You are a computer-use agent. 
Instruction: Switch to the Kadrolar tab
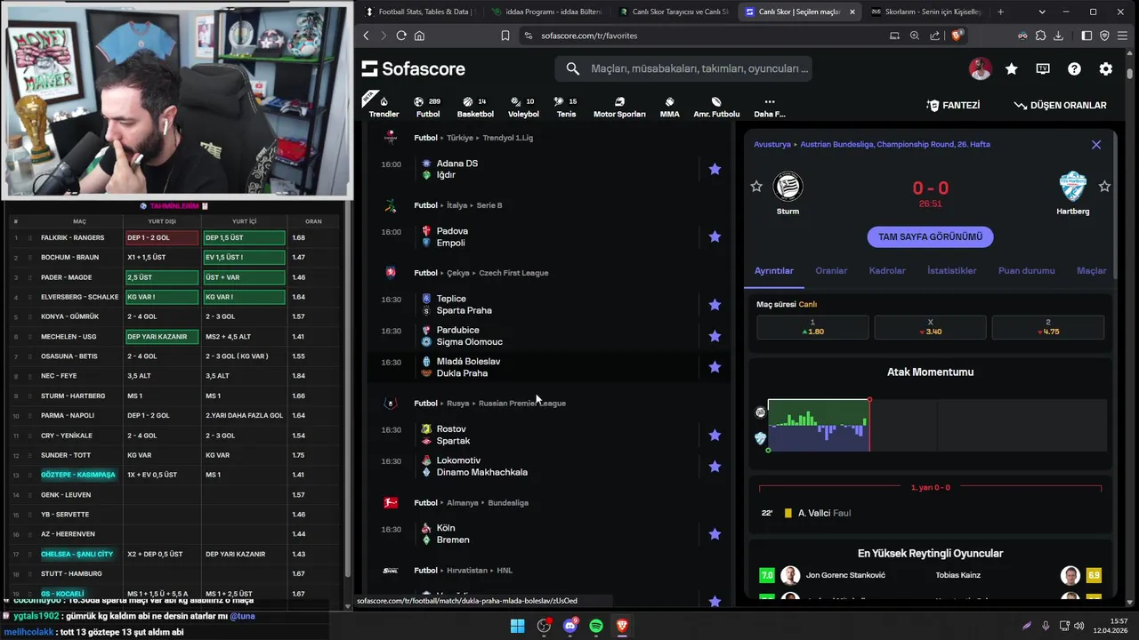887,270
